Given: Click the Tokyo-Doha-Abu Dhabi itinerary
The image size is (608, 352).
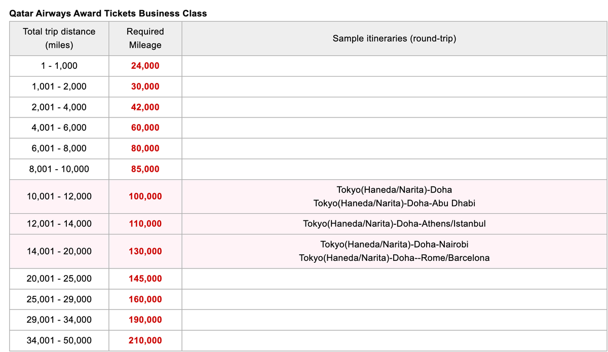Looking at the screenshot, I should [x=394, y=203].
